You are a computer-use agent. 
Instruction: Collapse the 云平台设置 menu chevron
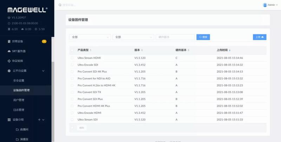43,71
